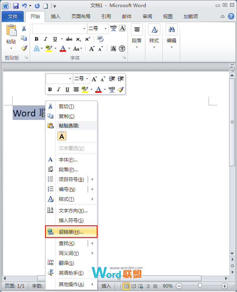The width and height of the screenshot is (237, 292).
Task: Open the File button menu
Action: [x=13, y=17]
